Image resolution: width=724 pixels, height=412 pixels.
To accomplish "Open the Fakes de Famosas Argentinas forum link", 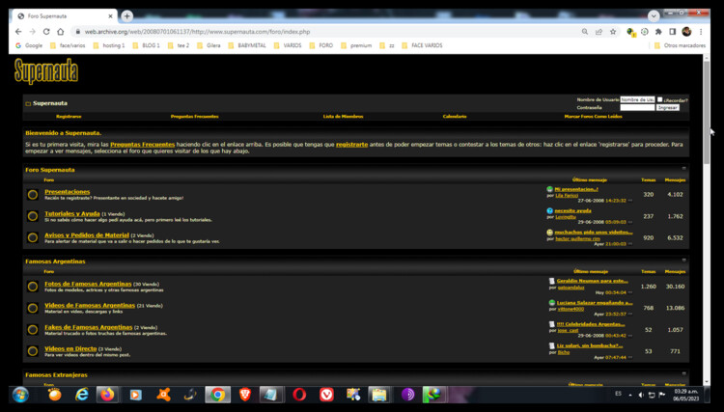I will point(89,327).
